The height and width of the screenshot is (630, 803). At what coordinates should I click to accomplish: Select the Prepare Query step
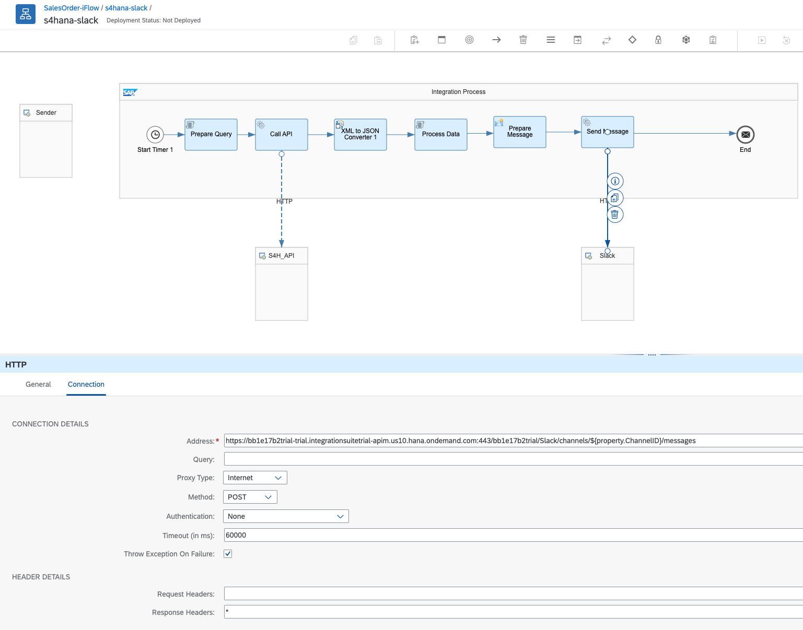211,135
